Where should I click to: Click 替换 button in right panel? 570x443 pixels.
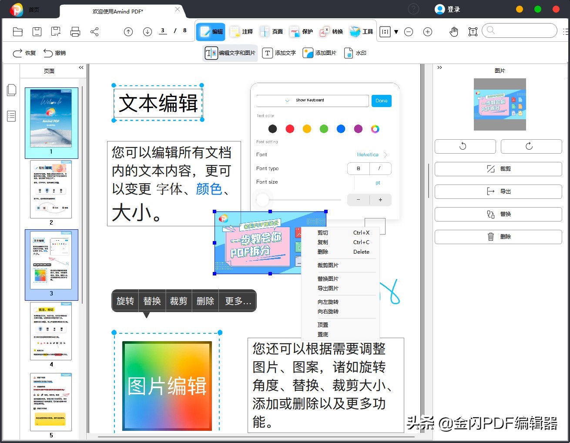pyautogui.click(x=498, y=214)
